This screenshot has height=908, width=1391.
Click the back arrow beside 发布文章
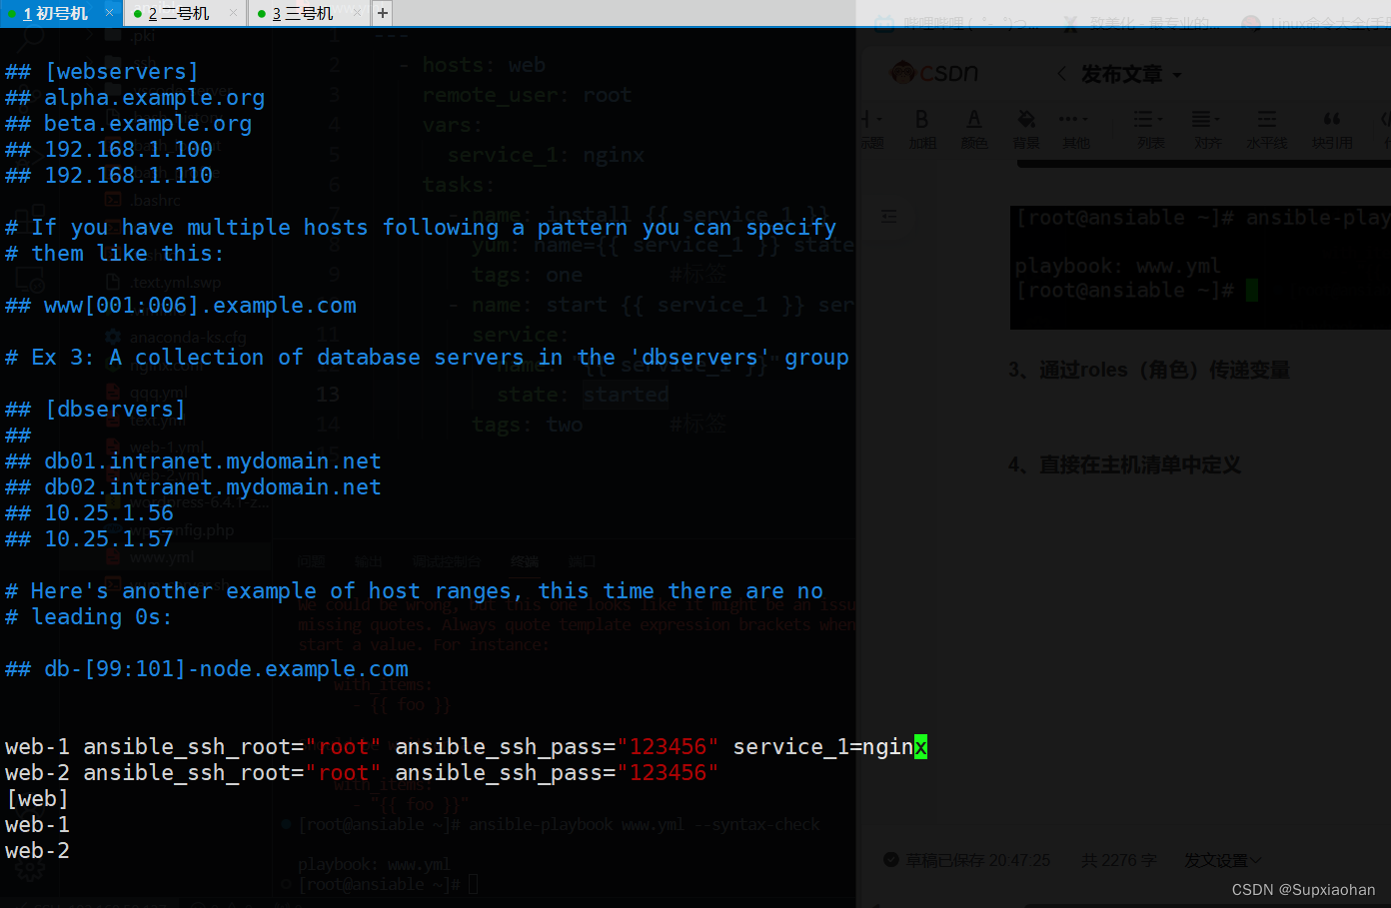click(x=1063, y=72)
